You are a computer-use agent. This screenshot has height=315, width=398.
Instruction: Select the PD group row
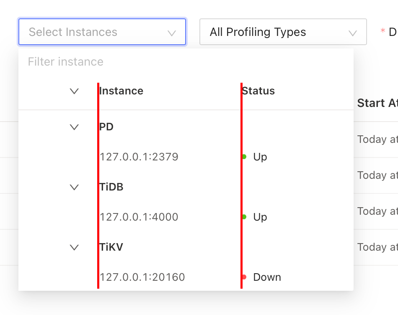click(186, 127)
